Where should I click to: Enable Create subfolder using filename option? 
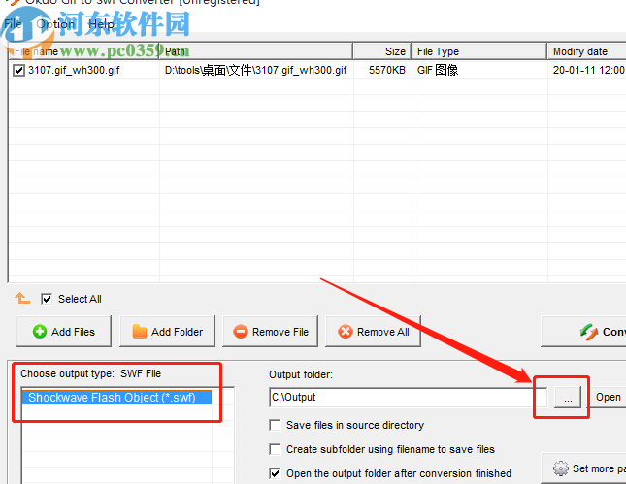pyautogui.click(x=275, y=449)
